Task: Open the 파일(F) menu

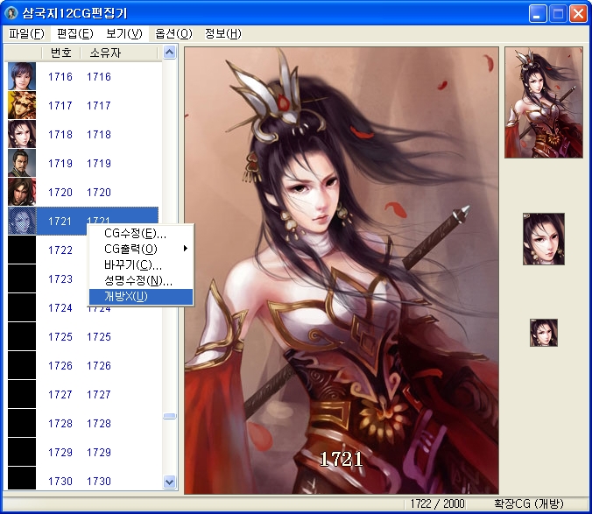Action: click(26, 34)
